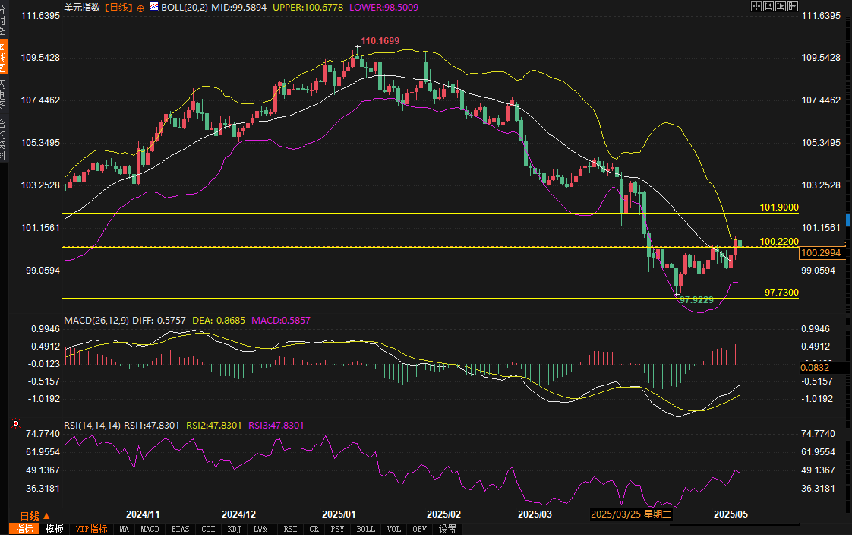The width and height of the screenshot is (852, 535).
Task: Choose the OBV indicator
Action: [x=419, y=529]
